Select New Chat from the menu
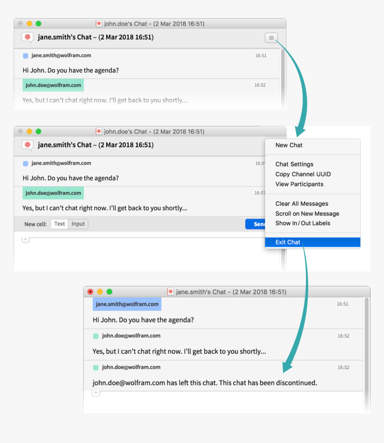Viewport: 384px width, 443px height. point(289,145)
